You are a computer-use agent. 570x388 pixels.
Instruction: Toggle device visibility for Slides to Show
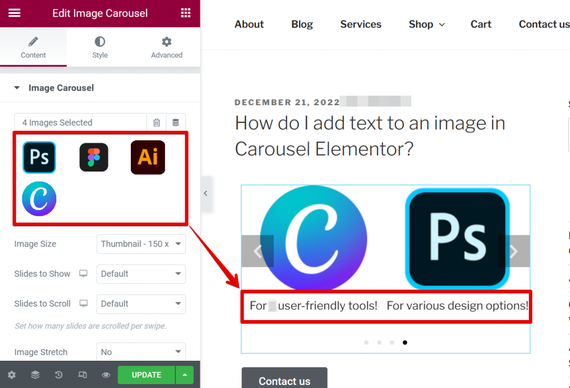point(83,274)
